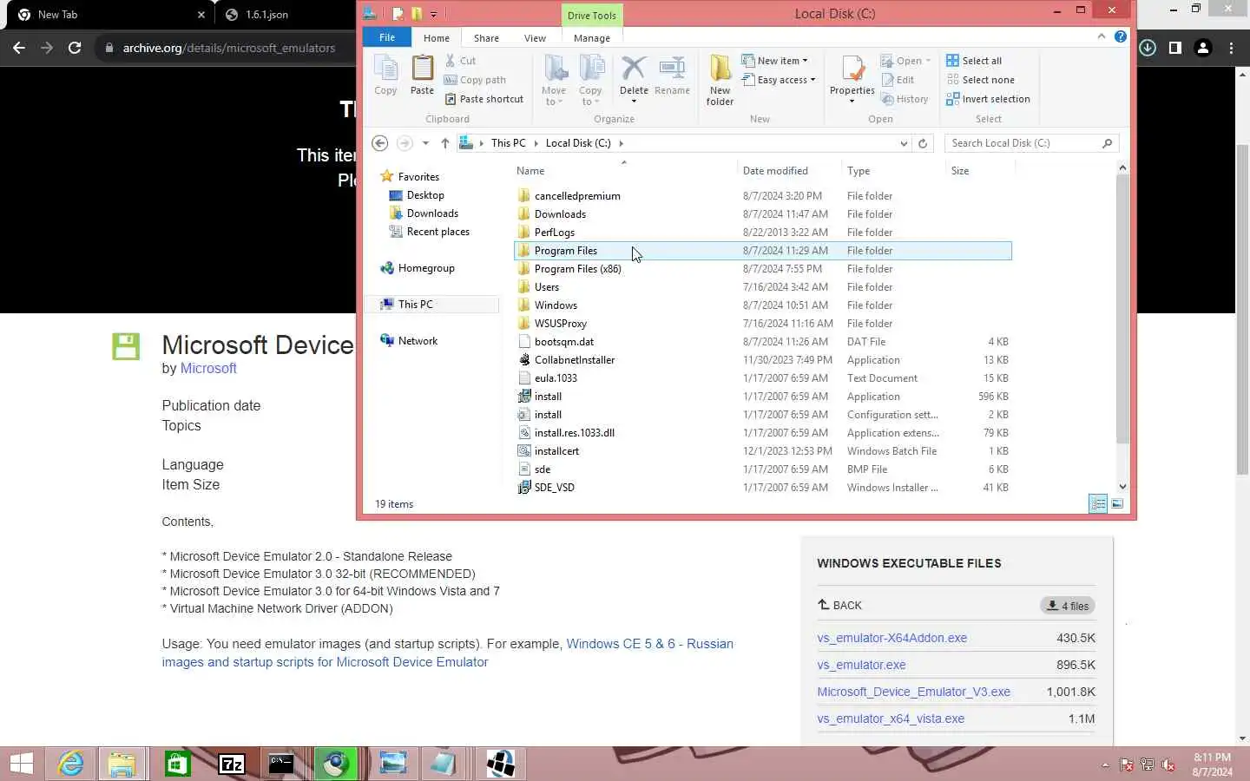Reload the browser page
The image size is (1250, 781).
[x=75, y=48]
